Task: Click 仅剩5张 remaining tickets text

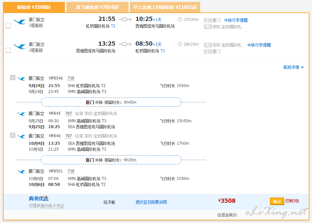Action: pyautogui.click(x=292, y=201)
